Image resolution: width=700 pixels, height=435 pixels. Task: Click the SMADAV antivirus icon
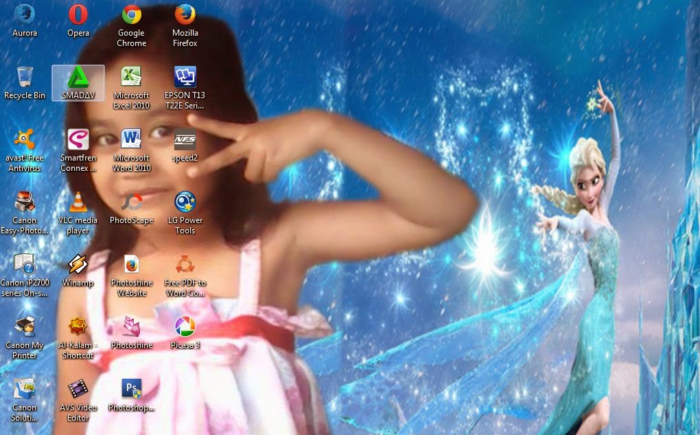click(x=78, y=77)
